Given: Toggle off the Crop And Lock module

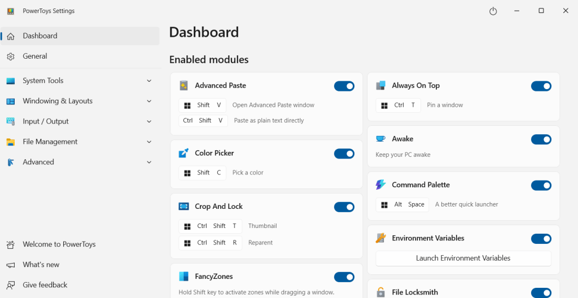Looking at the screenshot, I should pos(344,207).
